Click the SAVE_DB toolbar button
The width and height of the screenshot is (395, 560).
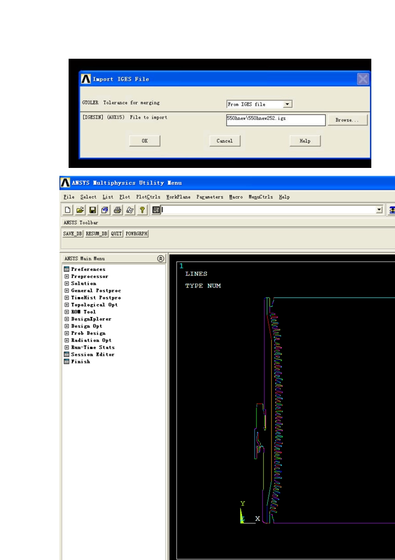pos(73,234)
